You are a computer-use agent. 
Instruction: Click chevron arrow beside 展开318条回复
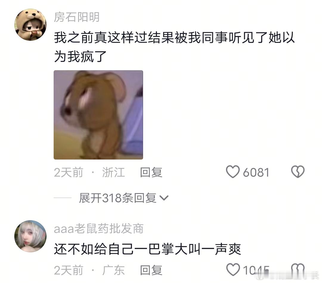coord(164,198)
